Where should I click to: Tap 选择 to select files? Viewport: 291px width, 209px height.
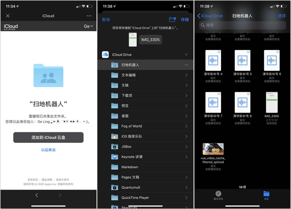tap(281, 16)
